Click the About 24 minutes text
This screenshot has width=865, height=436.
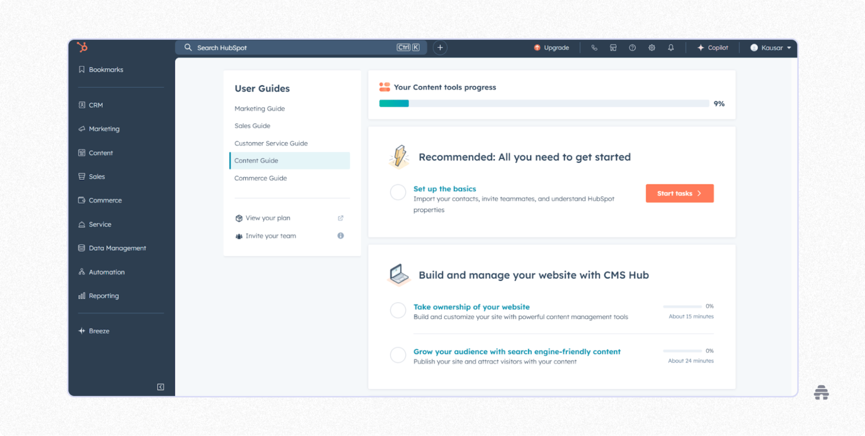point(691,361)
